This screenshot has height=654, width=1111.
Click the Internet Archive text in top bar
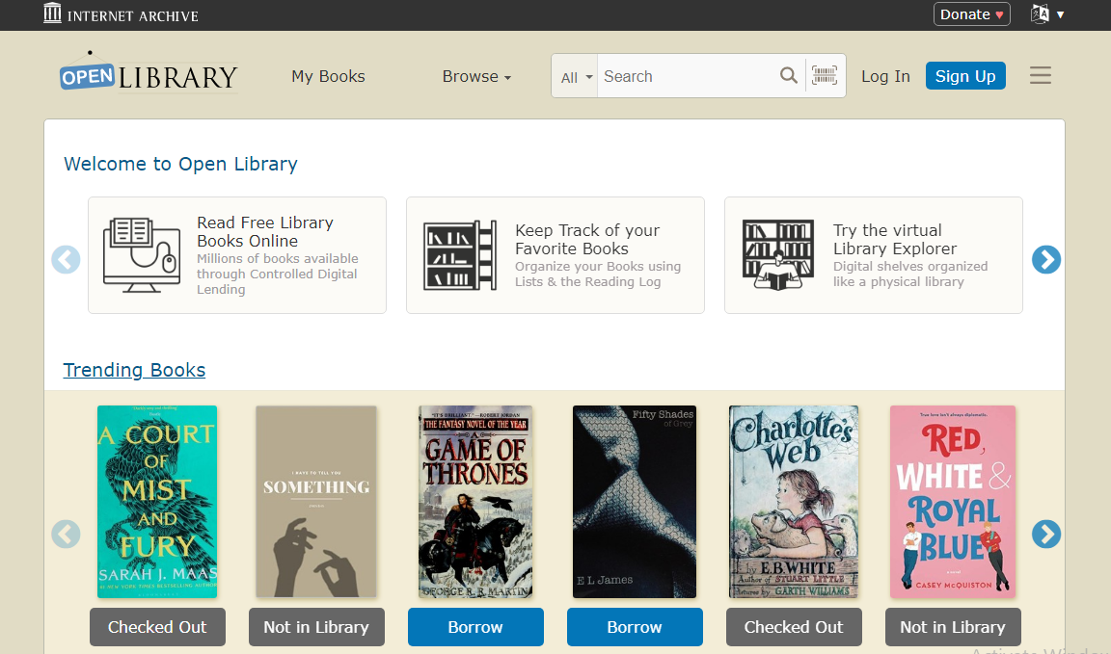coord(132,15)
